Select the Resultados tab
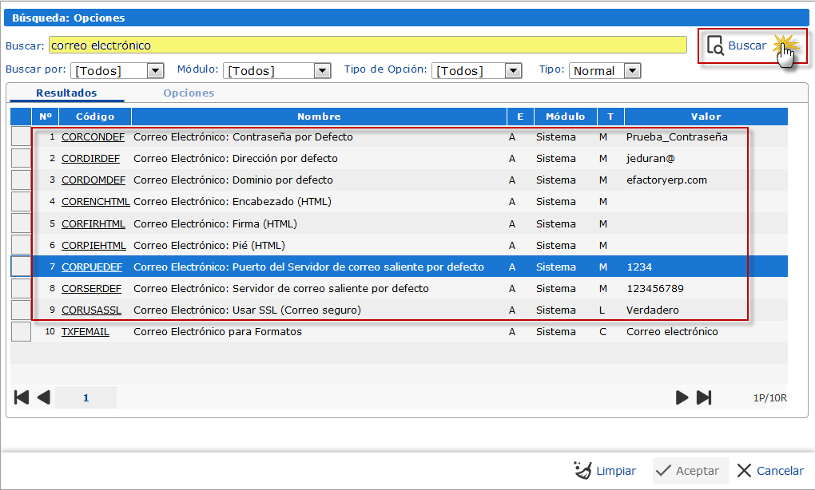Screen dimensions: 815x490 66,93
